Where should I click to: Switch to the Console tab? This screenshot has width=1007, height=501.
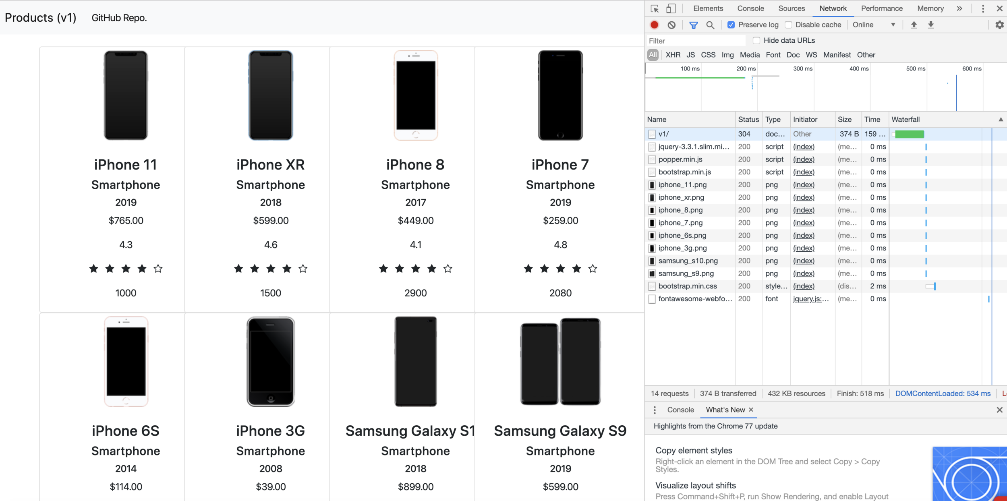750,8
